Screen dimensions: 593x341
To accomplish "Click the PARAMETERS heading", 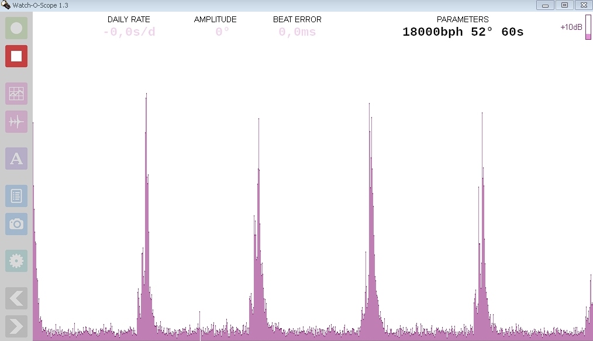I will (x=463, y=19).
